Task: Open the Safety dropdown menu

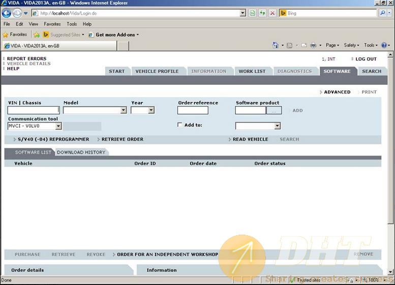Action: pyautogui.click(x=351, y=45)
